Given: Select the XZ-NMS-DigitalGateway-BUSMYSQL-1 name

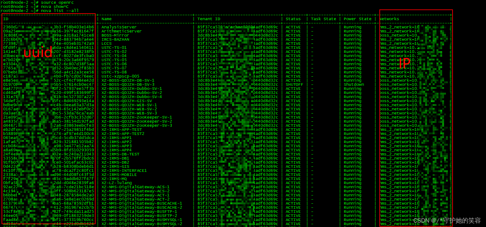Looking at the screenshot, I should [142, 220].
